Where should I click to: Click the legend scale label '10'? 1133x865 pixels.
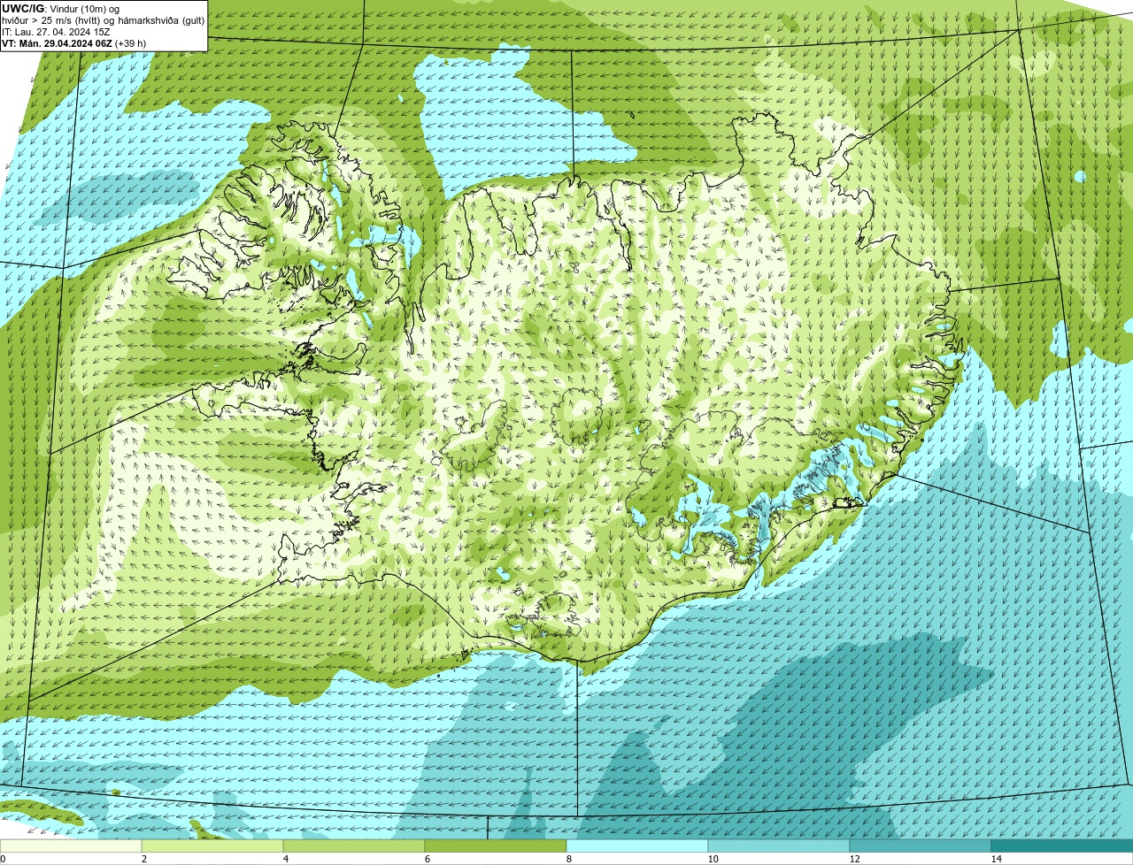tap(713, 859)
